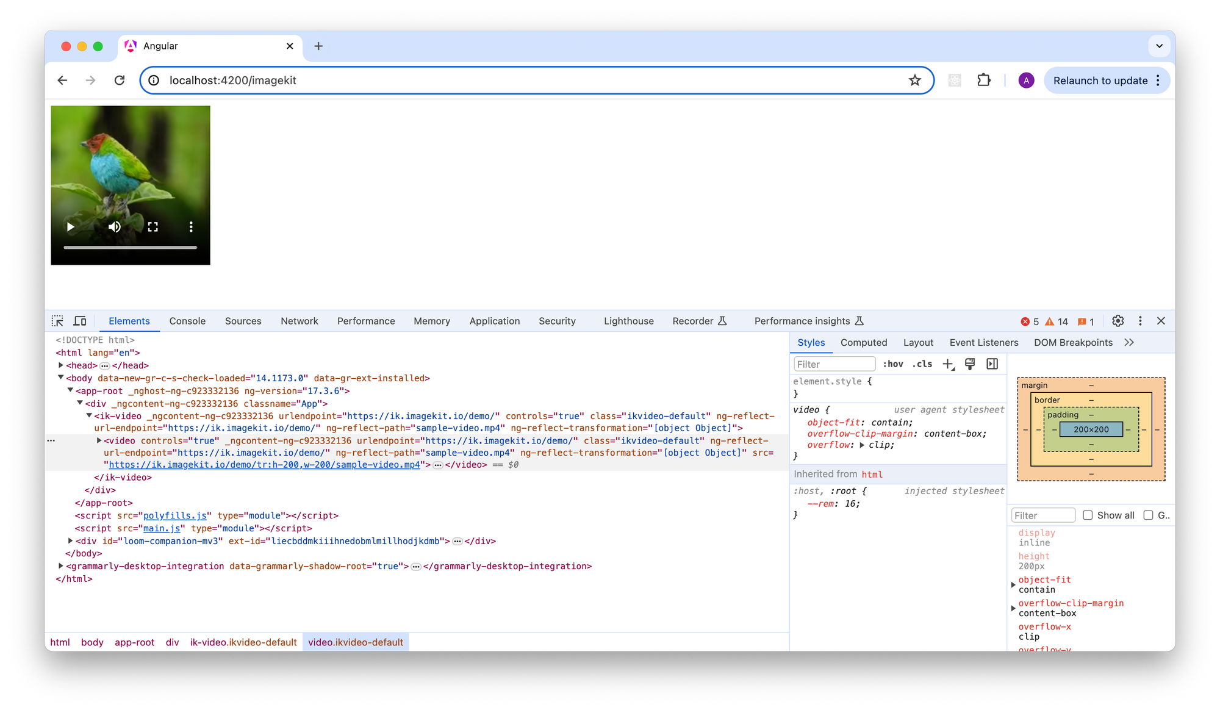Open the Event Listeners pane

(x=983, y=343)
